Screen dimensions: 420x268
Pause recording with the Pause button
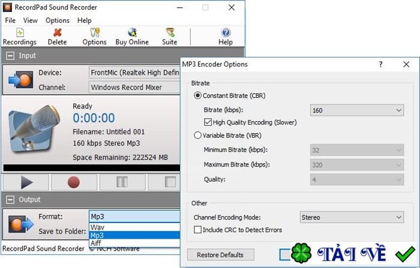[x=122, y=182]
